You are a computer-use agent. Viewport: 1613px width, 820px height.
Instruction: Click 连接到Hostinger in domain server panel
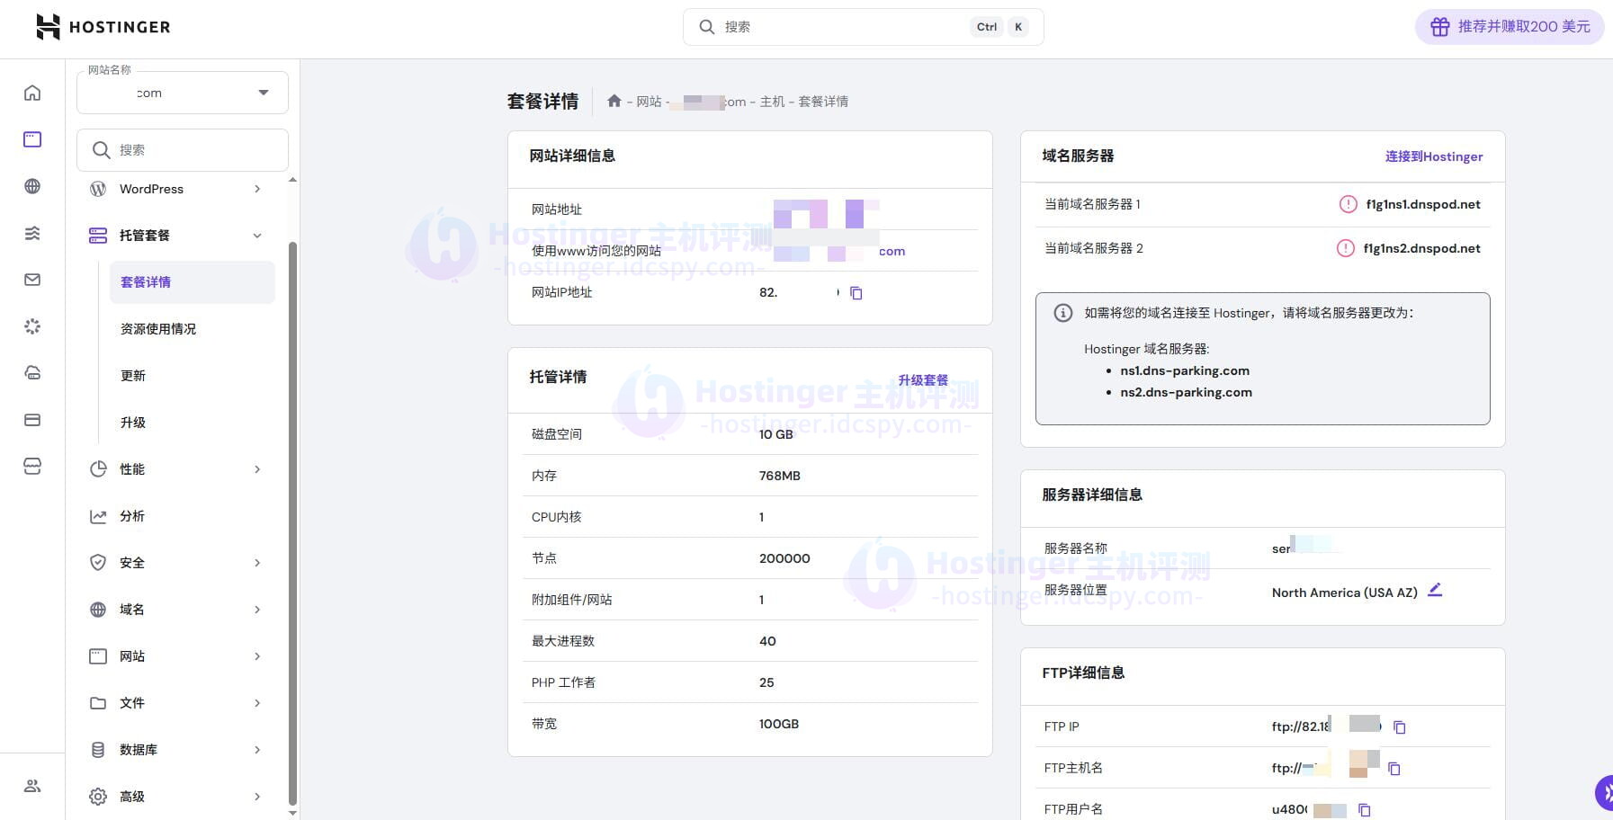pyautogui.click(x=1434, y=156)
